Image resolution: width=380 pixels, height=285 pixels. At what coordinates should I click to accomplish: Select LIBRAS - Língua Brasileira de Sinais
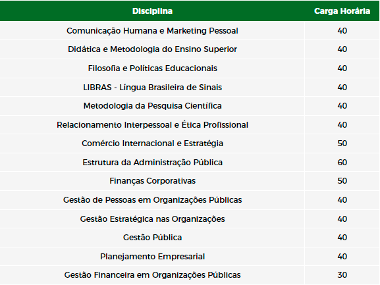point(152,87)
